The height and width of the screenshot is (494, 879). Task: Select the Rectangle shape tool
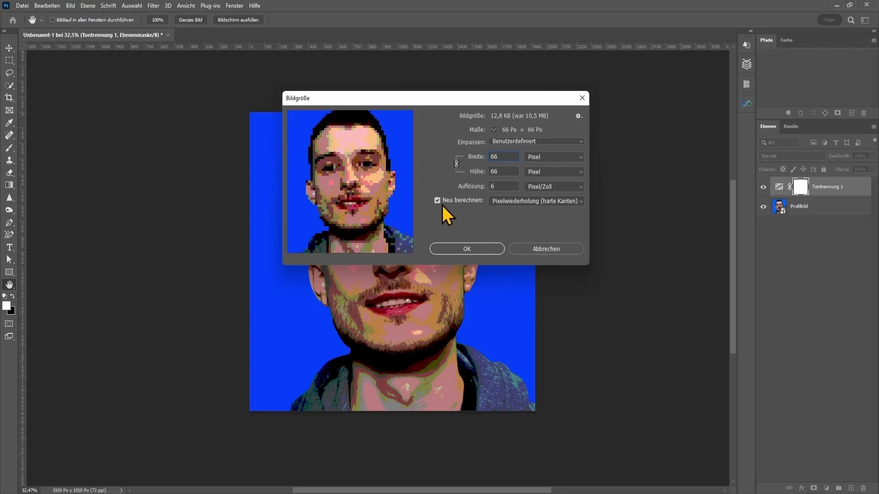coord(9,272)
